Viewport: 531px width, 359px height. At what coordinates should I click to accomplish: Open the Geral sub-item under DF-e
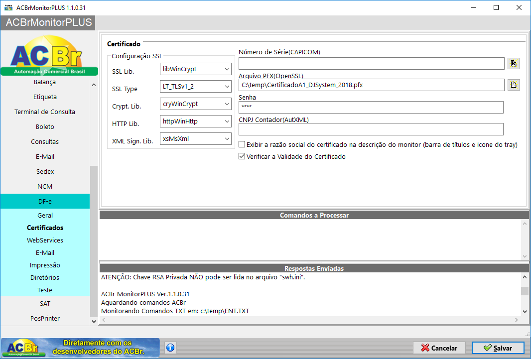coord(45,215)
